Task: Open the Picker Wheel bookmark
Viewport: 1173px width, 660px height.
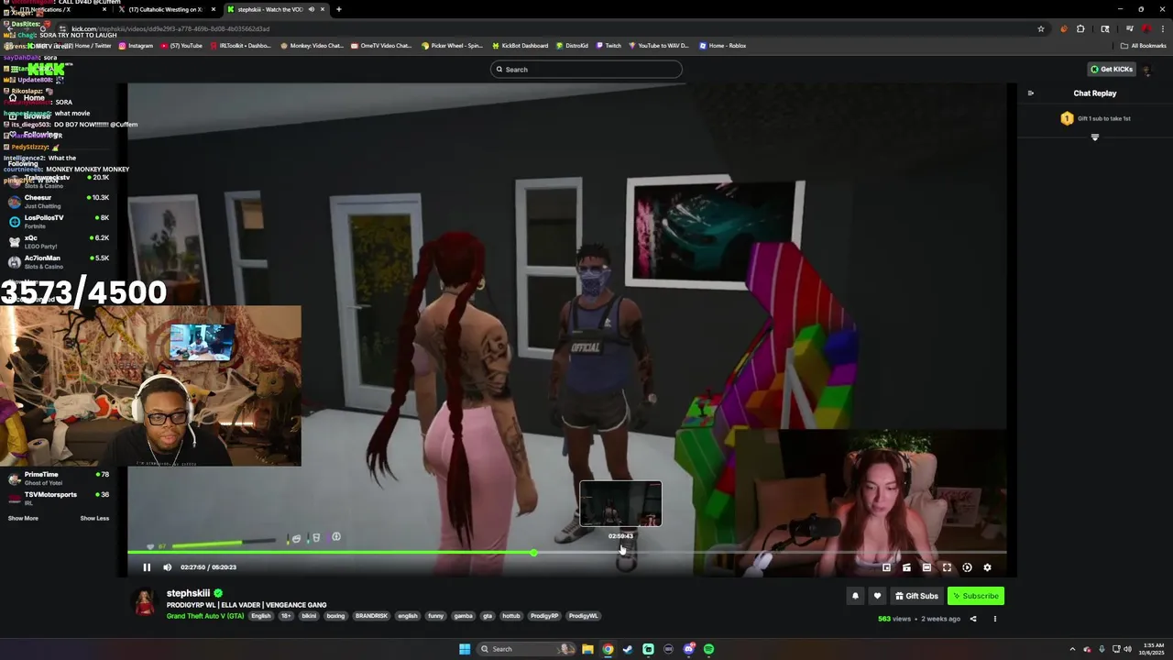Action: (x=452, y=46)
